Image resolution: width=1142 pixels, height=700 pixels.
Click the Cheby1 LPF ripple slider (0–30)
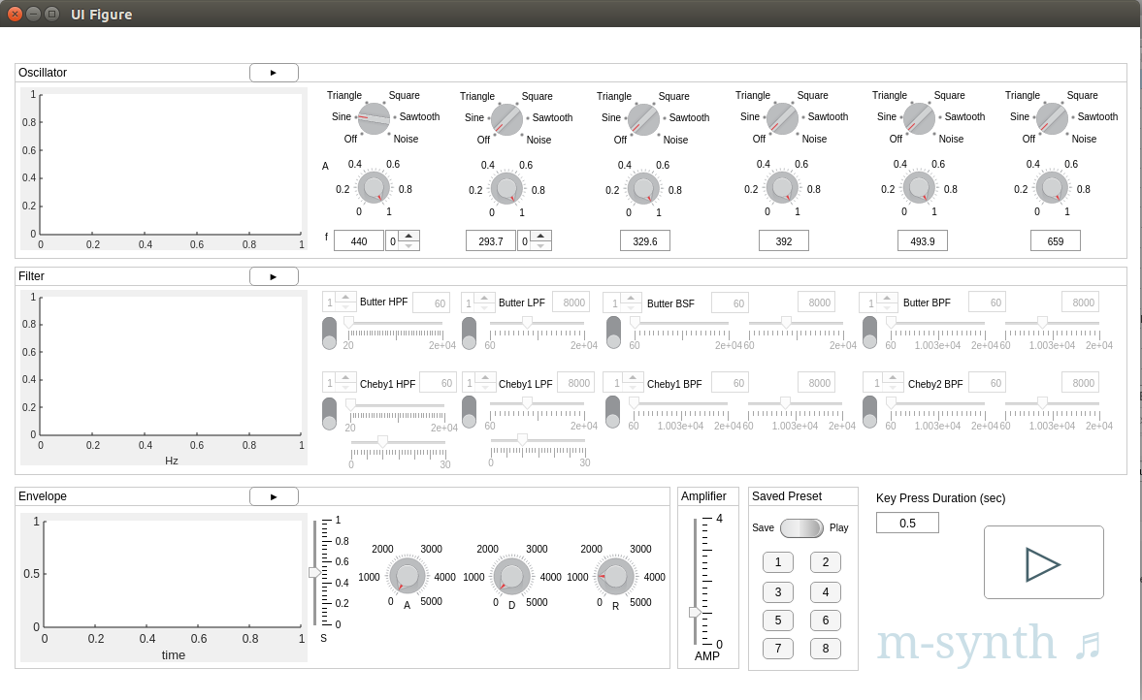pos(538,440)
